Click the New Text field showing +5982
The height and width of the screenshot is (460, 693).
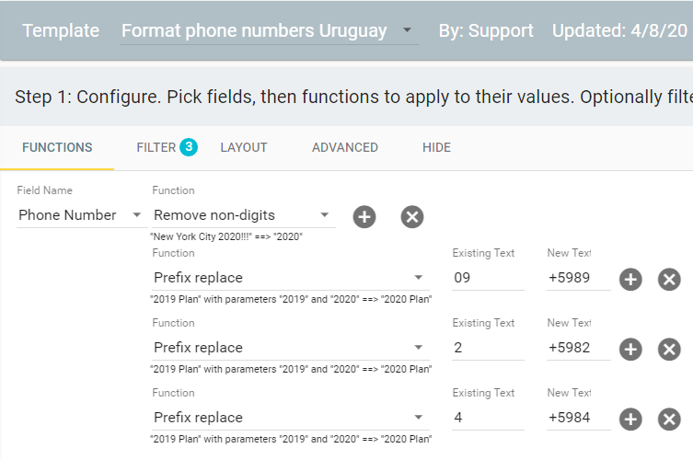click(578, 348)
